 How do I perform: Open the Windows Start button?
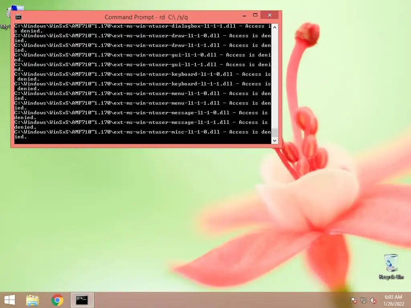pyautogui.click(x=10, y=300)
